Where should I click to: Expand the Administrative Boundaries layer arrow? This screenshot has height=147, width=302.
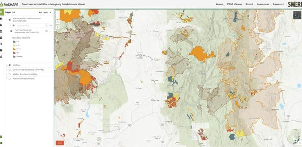coord(7,79)
